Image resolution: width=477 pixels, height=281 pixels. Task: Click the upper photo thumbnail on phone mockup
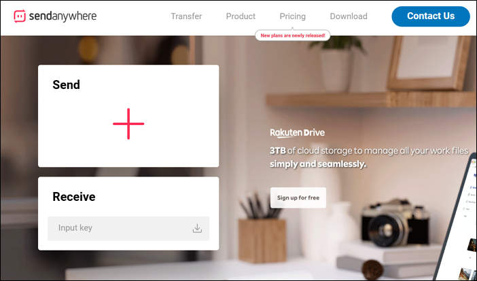click(x=472, y=246)
